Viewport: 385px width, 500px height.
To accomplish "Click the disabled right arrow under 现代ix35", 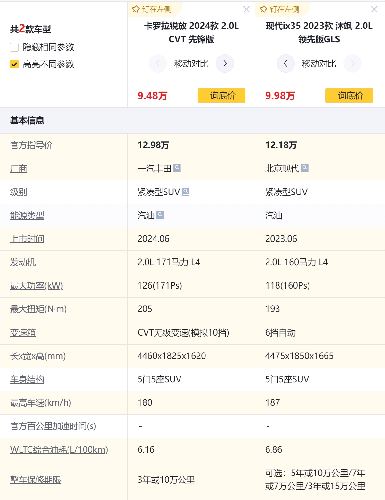I will pos(352,63).
